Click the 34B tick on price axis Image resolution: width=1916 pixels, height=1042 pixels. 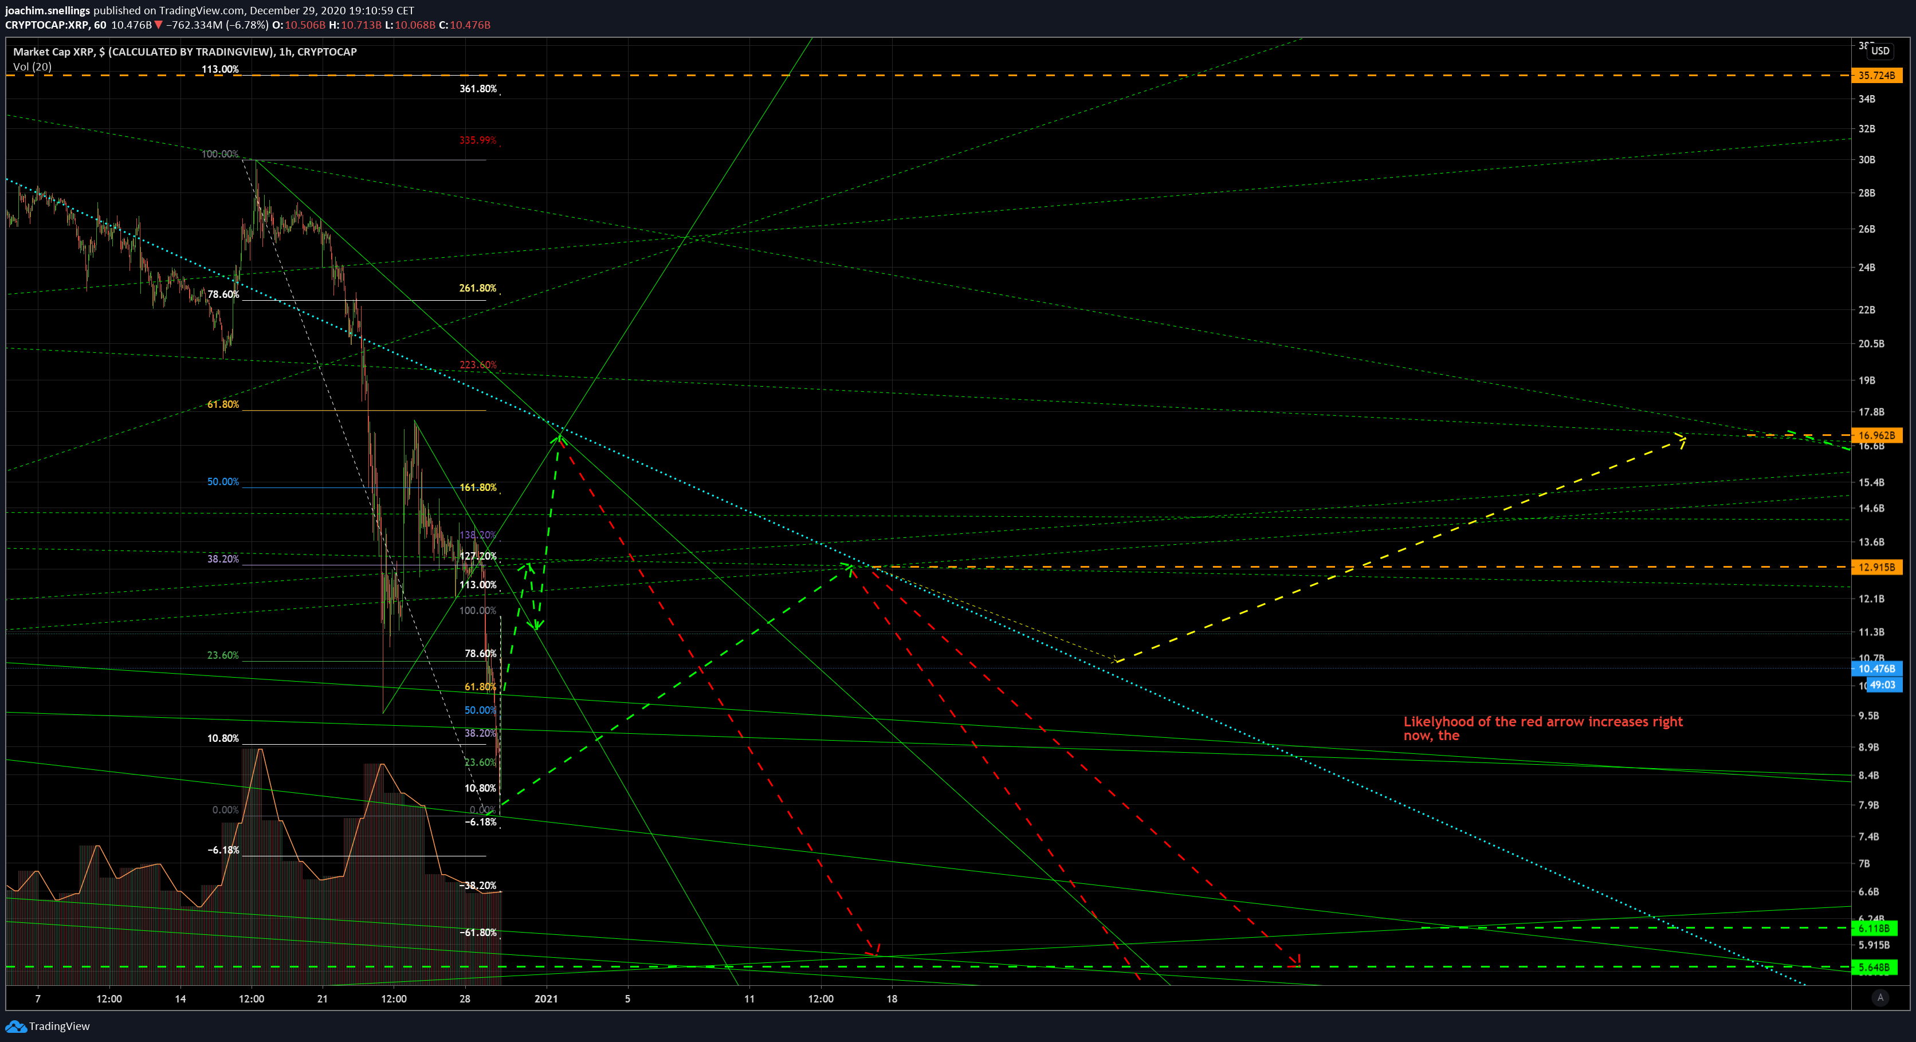pyautogui.click(x=1867, y=99)
